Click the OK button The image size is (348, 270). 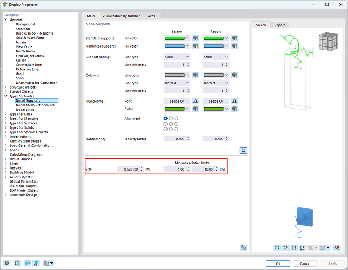277,264
